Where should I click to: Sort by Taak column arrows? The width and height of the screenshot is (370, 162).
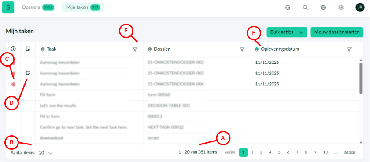click(x=43, y=49)
